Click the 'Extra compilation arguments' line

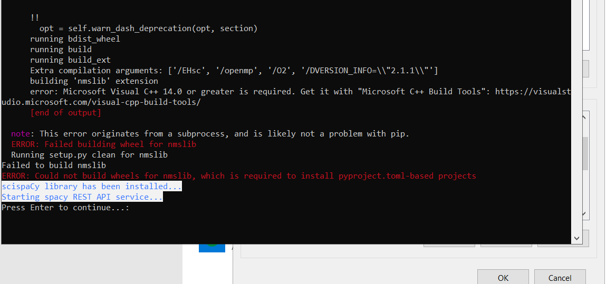pos(234,71)
